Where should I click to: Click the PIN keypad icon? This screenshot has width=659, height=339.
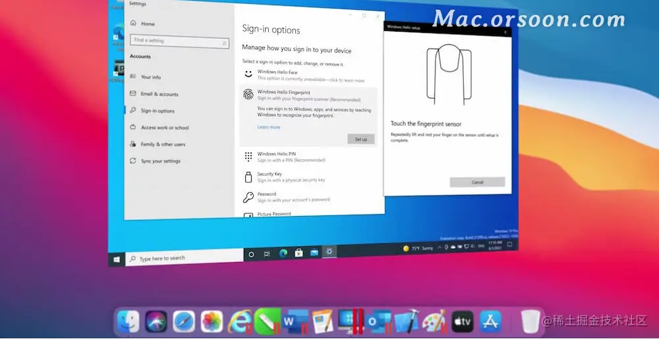click(x=248, y=157)
